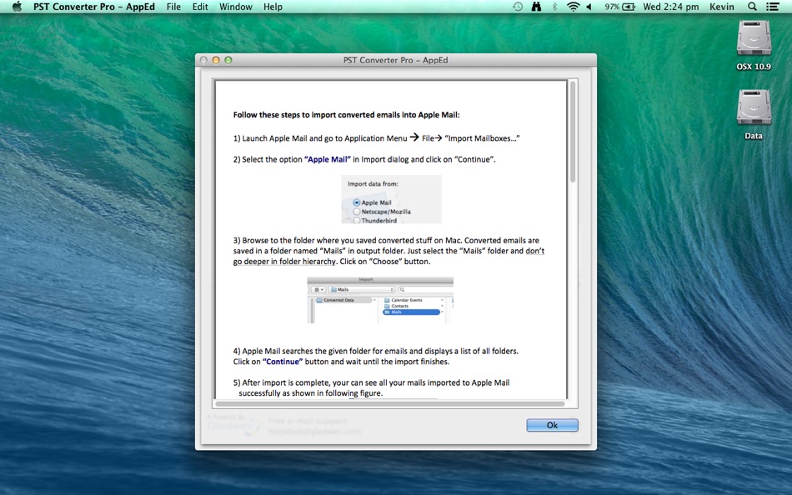Open Spotlight search magnifier
792x495 pixels.
point(752,7)
